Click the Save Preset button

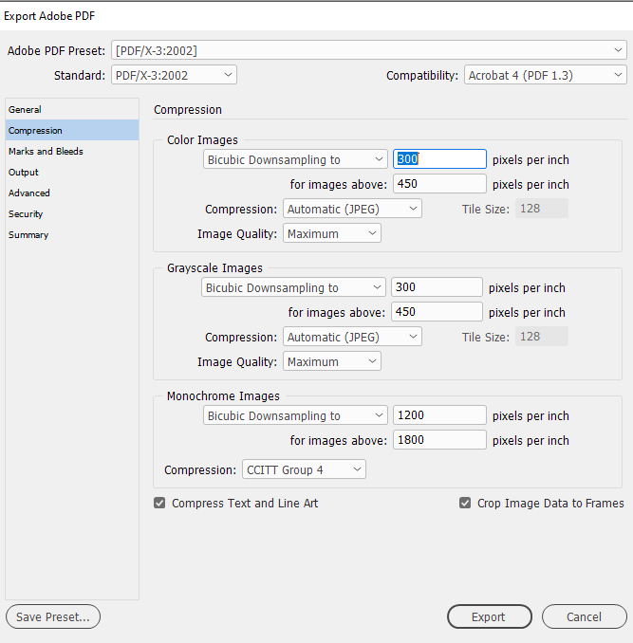tap(53, 616)
